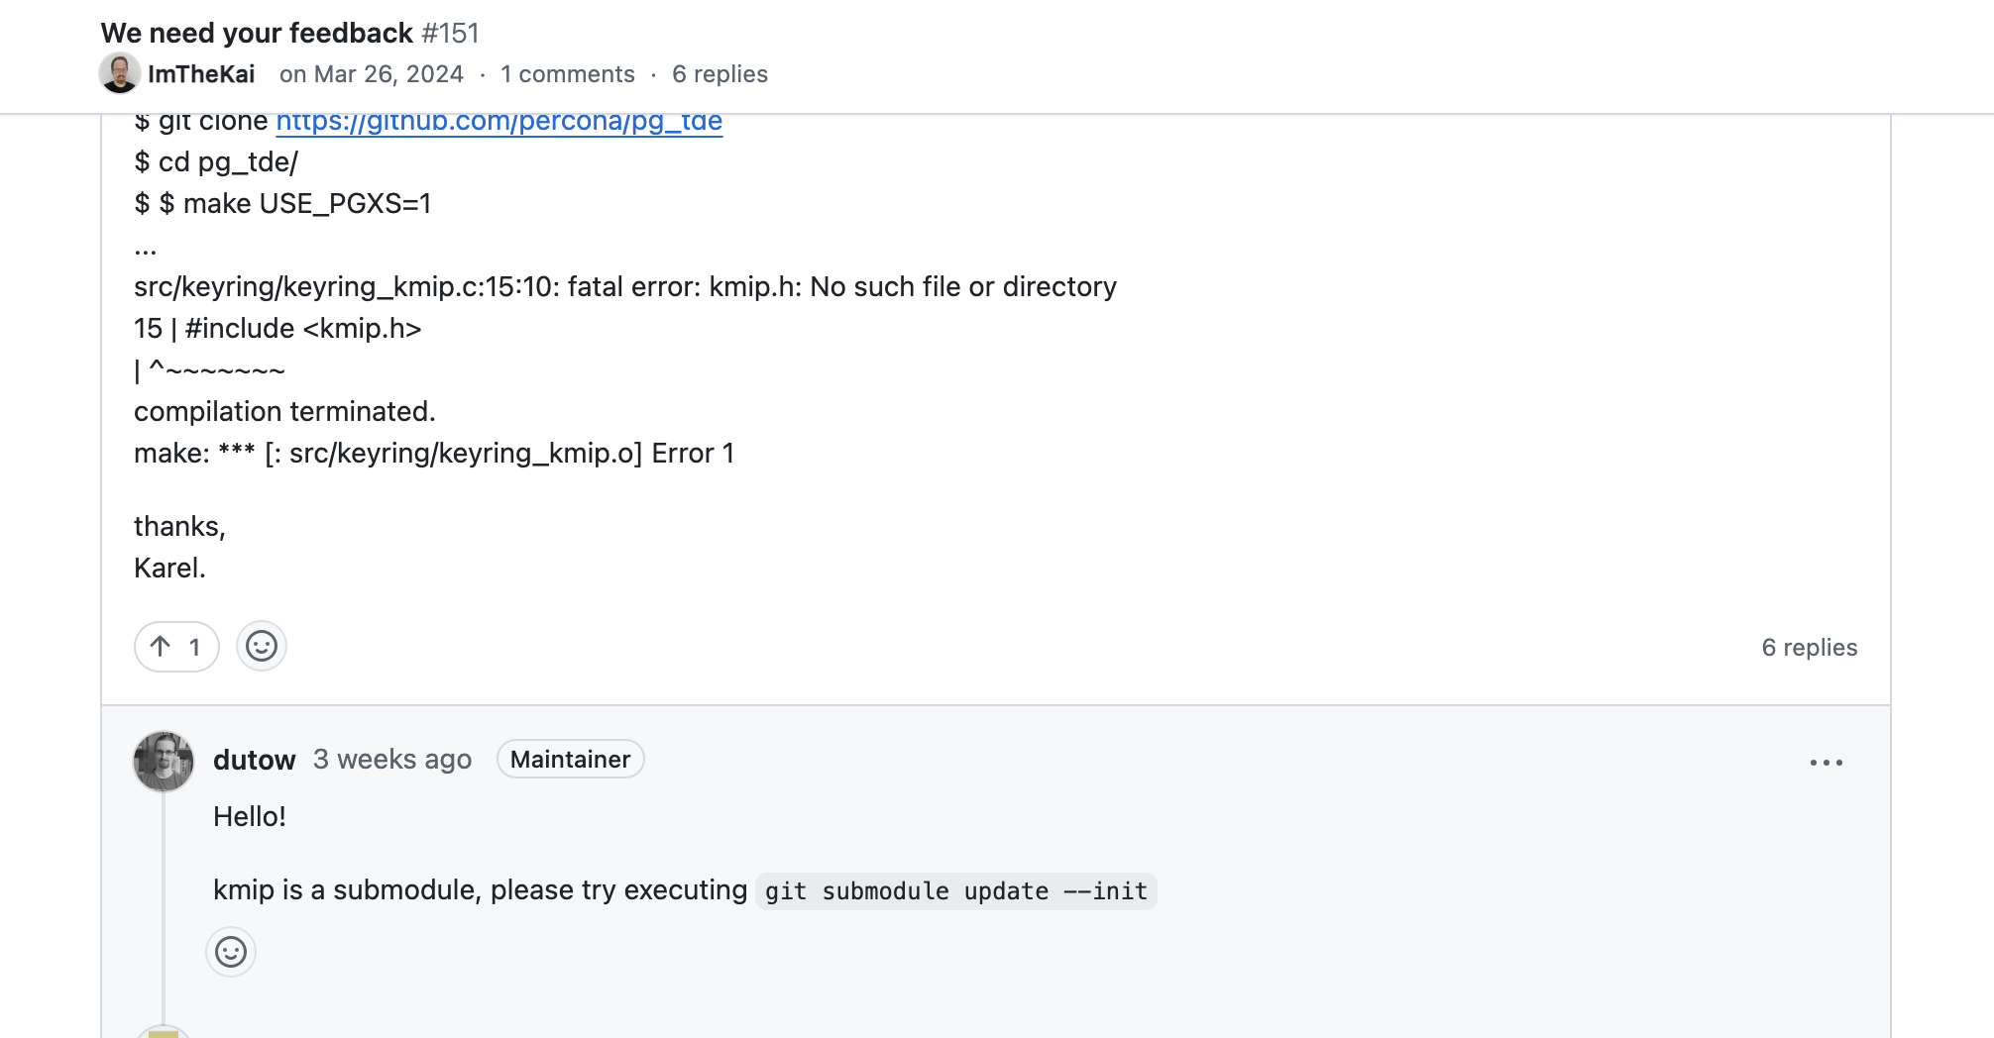Click the 'thanks,' sign-off line
The width and height of the screenshot is (1994, 1038).
point(180,526)
